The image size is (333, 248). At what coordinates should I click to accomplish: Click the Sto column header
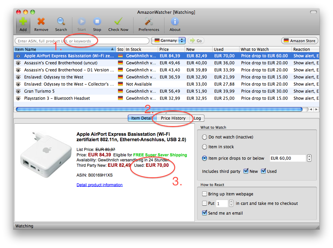[x=120, y=49]
